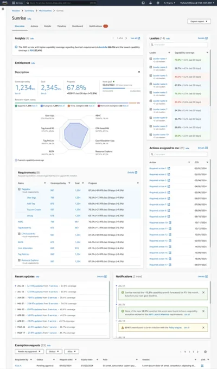This screenshot has width=217, height=369.
Task: Click See all insights link
Action: click(135, 38)
